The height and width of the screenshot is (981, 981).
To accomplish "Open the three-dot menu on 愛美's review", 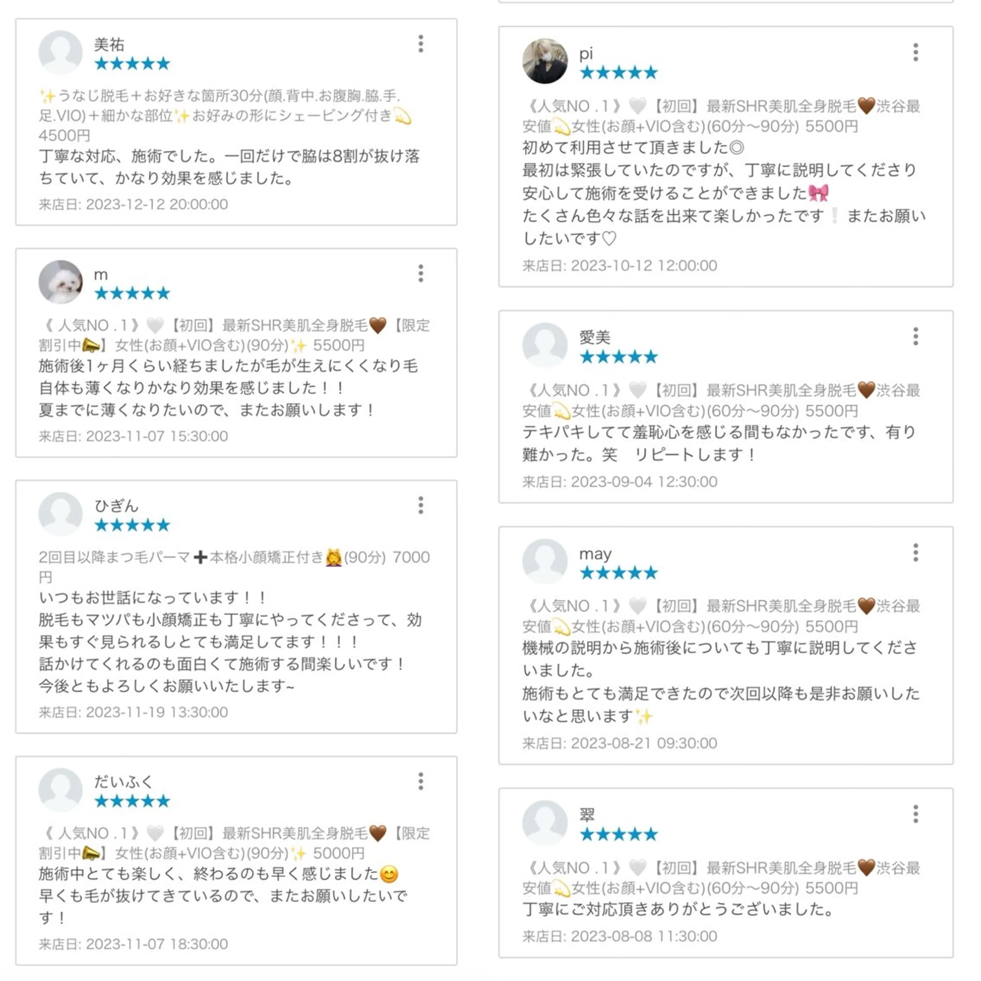I will 916,335.
